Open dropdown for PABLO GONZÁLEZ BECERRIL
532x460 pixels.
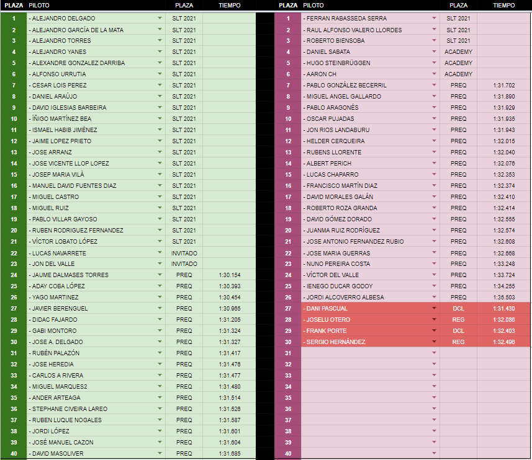click(434, 85)
